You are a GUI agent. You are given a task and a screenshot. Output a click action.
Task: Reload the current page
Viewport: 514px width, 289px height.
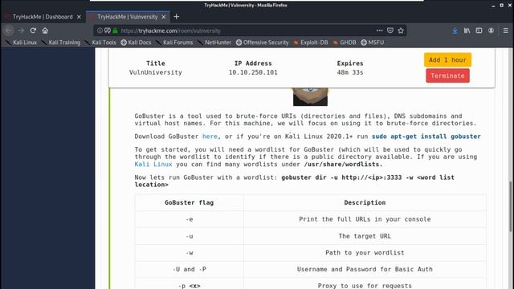33,31
